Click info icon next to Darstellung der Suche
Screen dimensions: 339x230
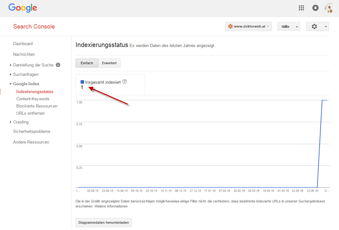[x=58, y=65]
